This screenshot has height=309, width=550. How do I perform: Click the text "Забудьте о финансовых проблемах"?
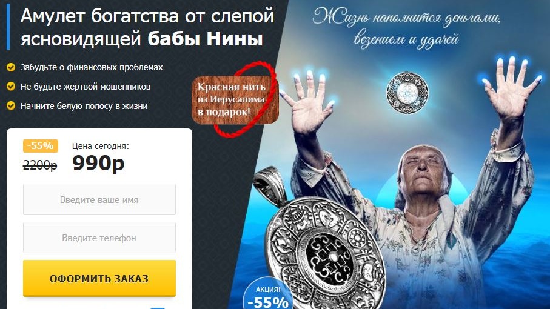click(92, 67)
